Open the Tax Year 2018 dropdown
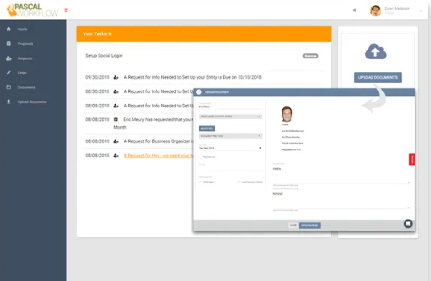The height and width of the screenshot is (281, 431). tap(230, 148)
